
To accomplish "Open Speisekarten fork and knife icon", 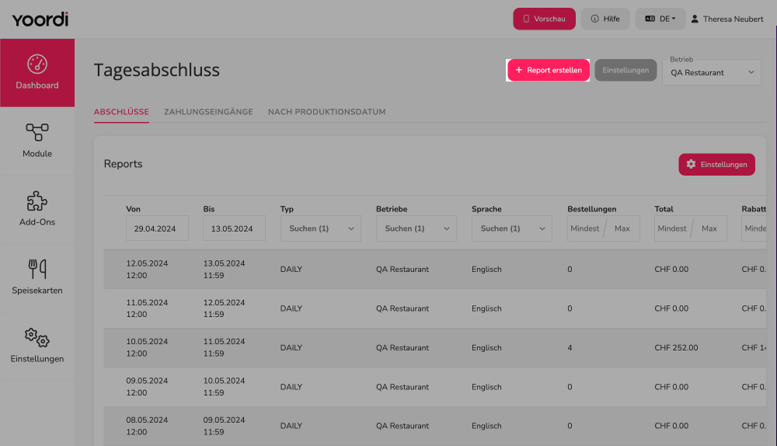I will click(37, 269).
